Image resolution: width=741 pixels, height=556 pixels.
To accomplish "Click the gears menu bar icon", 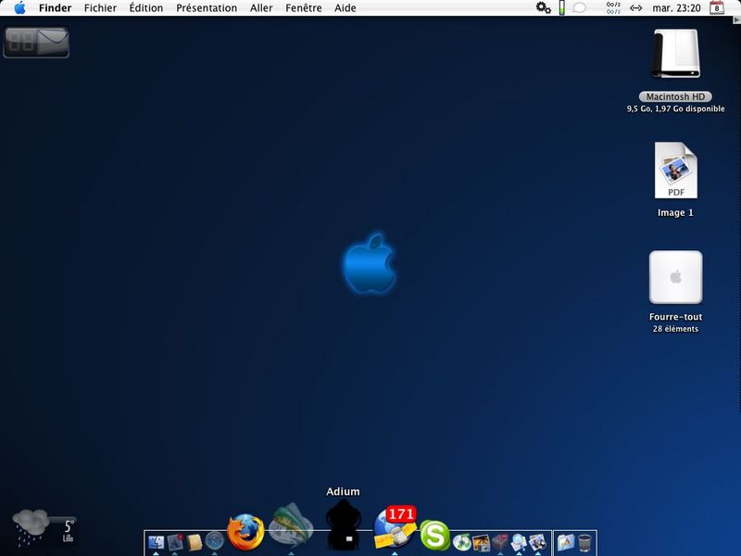I will pyautogui.click(x=543, y=7).
